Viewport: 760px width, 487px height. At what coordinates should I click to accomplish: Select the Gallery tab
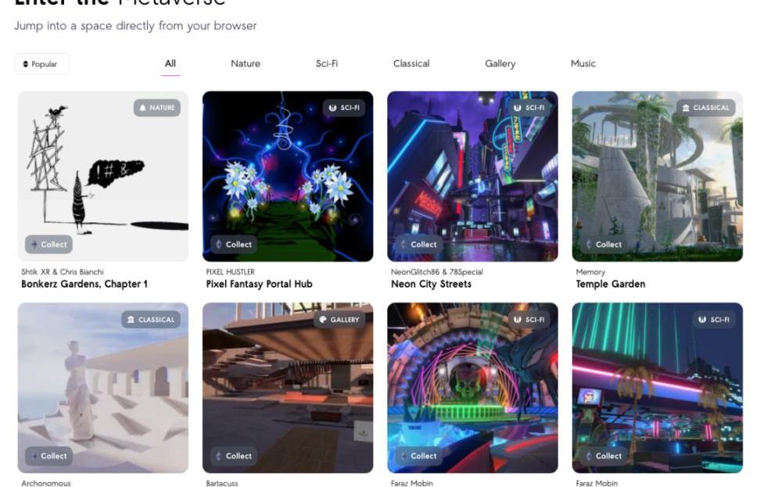click(x=500, y=63)
